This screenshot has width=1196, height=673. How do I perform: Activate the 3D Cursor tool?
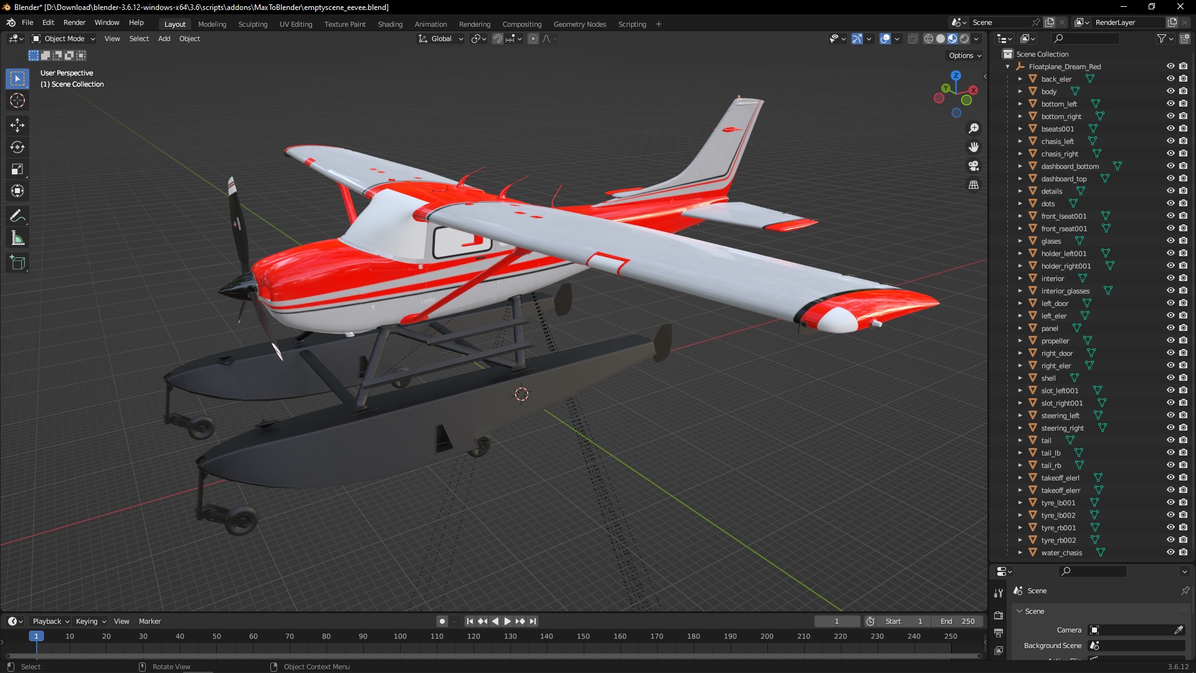(17, 100)
